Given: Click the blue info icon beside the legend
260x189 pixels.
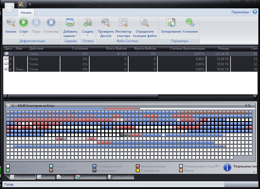Looking at the screenshot, I should pos(227,167).
